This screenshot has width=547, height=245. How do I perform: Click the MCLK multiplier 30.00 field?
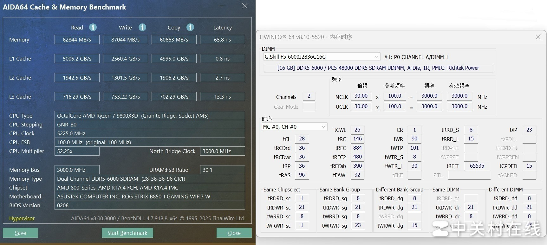pos(361,96)
